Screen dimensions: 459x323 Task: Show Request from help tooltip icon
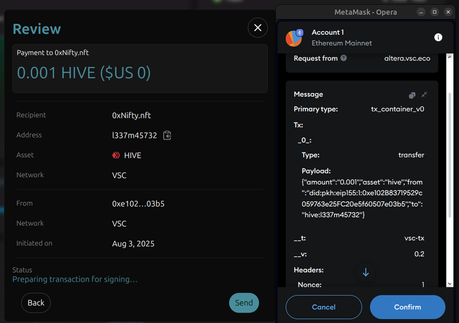point(344,58)
